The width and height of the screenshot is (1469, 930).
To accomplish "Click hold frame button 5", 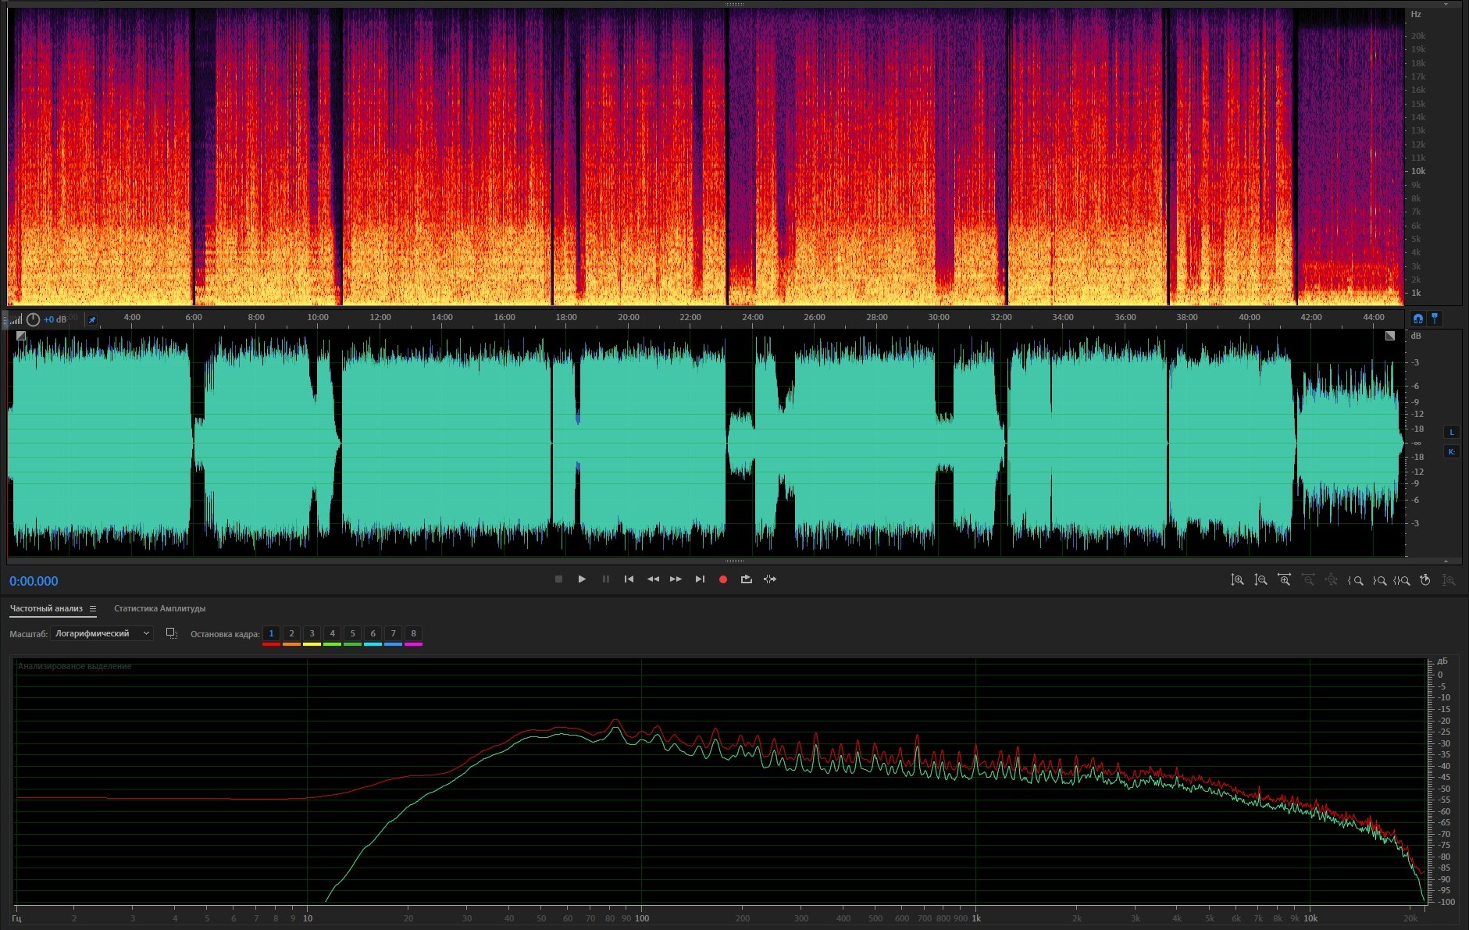I will (352, 634).
